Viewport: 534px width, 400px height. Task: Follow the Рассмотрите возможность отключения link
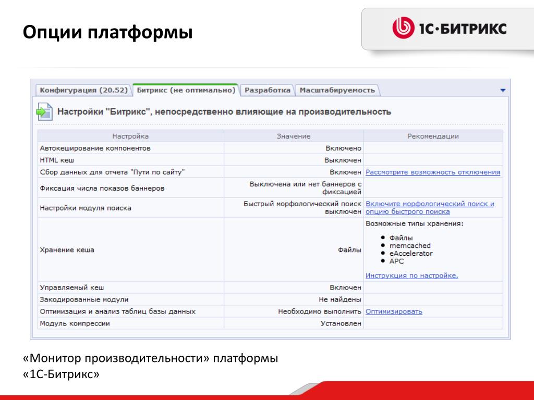click(x=432, y=172)
